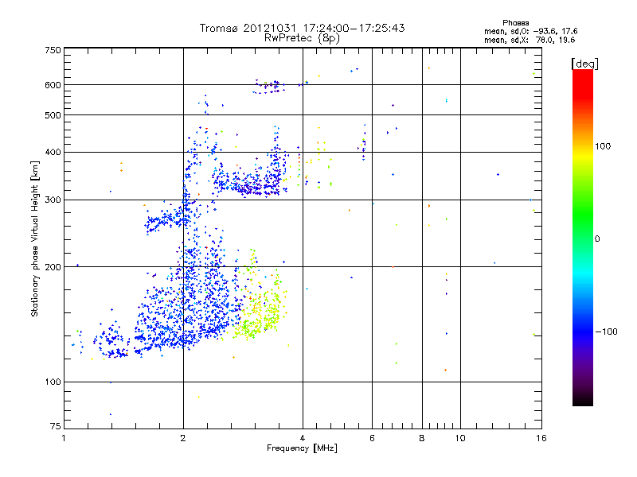The width and height of the screenshot is (637, 477).
Task: Click the x-axis tick label '1'
Action: point(64,438)
